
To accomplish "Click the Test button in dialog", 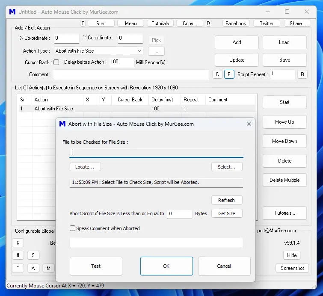I will [96, 266].
